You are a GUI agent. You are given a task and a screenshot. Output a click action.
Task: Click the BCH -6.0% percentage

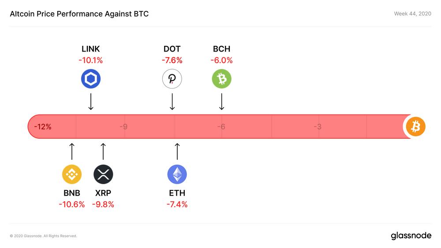click(221, 60)
